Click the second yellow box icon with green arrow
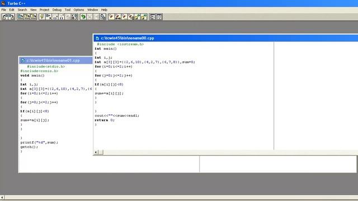 tap(144, 17)
